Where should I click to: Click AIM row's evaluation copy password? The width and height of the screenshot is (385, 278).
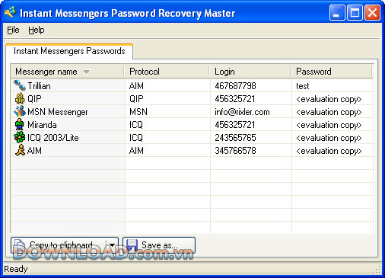point(329,151)
